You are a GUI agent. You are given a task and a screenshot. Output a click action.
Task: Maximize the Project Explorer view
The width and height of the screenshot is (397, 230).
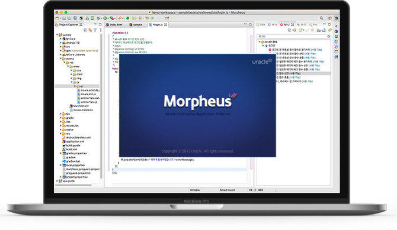(x=100, y=24)
